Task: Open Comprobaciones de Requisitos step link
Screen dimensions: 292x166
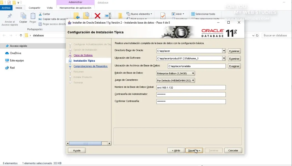Action: (91, 66)
